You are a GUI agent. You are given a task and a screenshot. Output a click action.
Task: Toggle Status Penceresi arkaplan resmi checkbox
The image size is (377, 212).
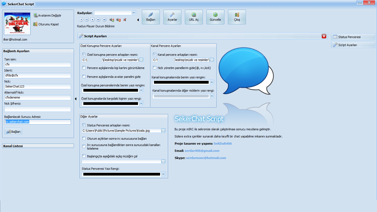[84, 125]
